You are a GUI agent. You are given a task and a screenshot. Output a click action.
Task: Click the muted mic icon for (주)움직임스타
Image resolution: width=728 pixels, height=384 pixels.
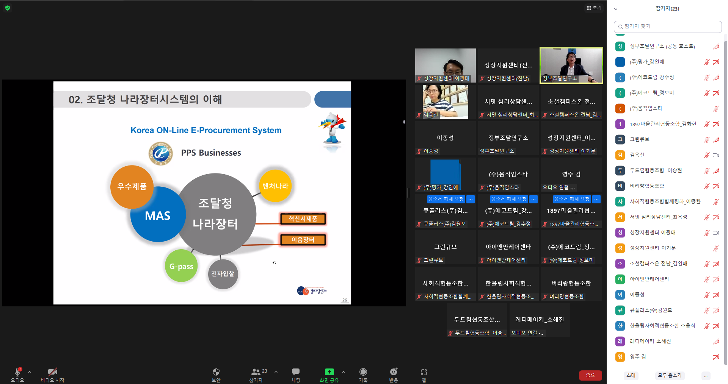tap(716, 109)
